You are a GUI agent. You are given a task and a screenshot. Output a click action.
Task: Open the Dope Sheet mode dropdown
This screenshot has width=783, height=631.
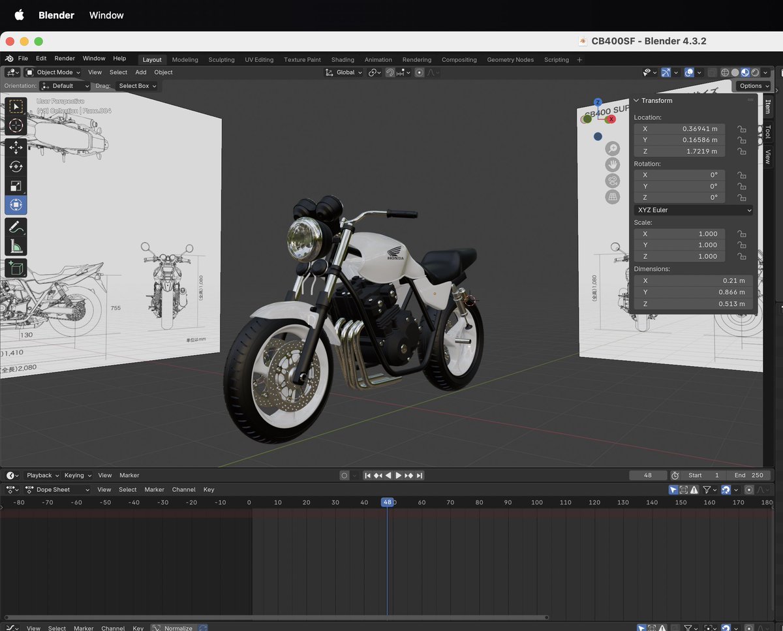click(x=57, y=489)
